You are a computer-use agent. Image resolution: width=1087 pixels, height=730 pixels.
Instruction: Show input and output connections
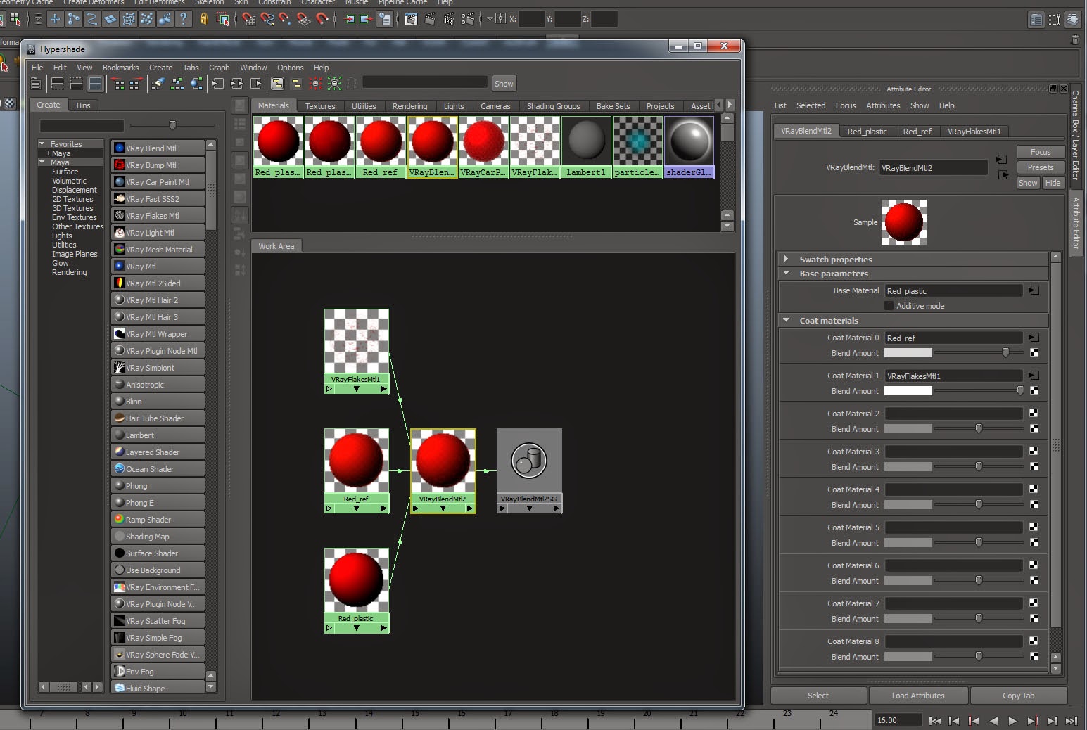coord(237,84)
